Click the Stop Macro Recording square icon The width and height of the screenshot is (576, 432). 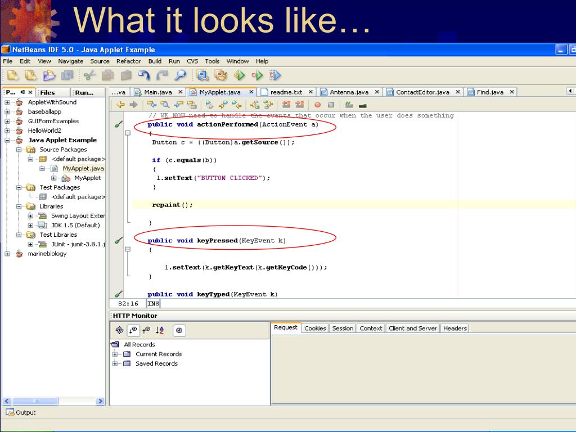tap(331, 105)
